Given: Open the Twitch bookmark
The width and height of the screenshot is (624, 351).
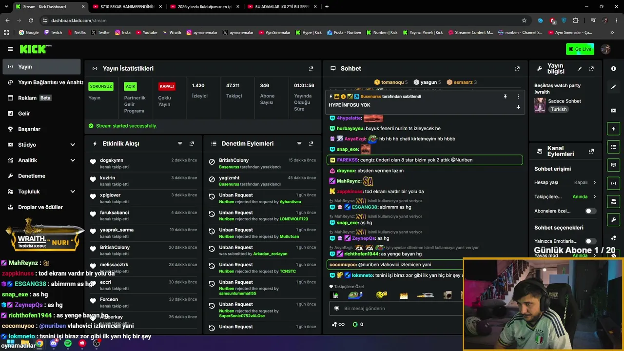Looking at the screenshot, I should (53, 33).
